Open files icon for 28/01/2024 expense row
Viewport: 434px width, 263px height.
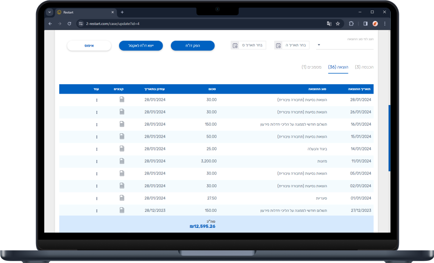[x=122, y=100]
